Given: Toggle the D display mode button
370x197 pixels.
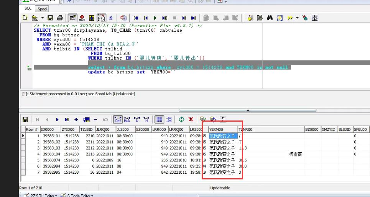Looking at the screenshot, I should [x=137, y=120].
